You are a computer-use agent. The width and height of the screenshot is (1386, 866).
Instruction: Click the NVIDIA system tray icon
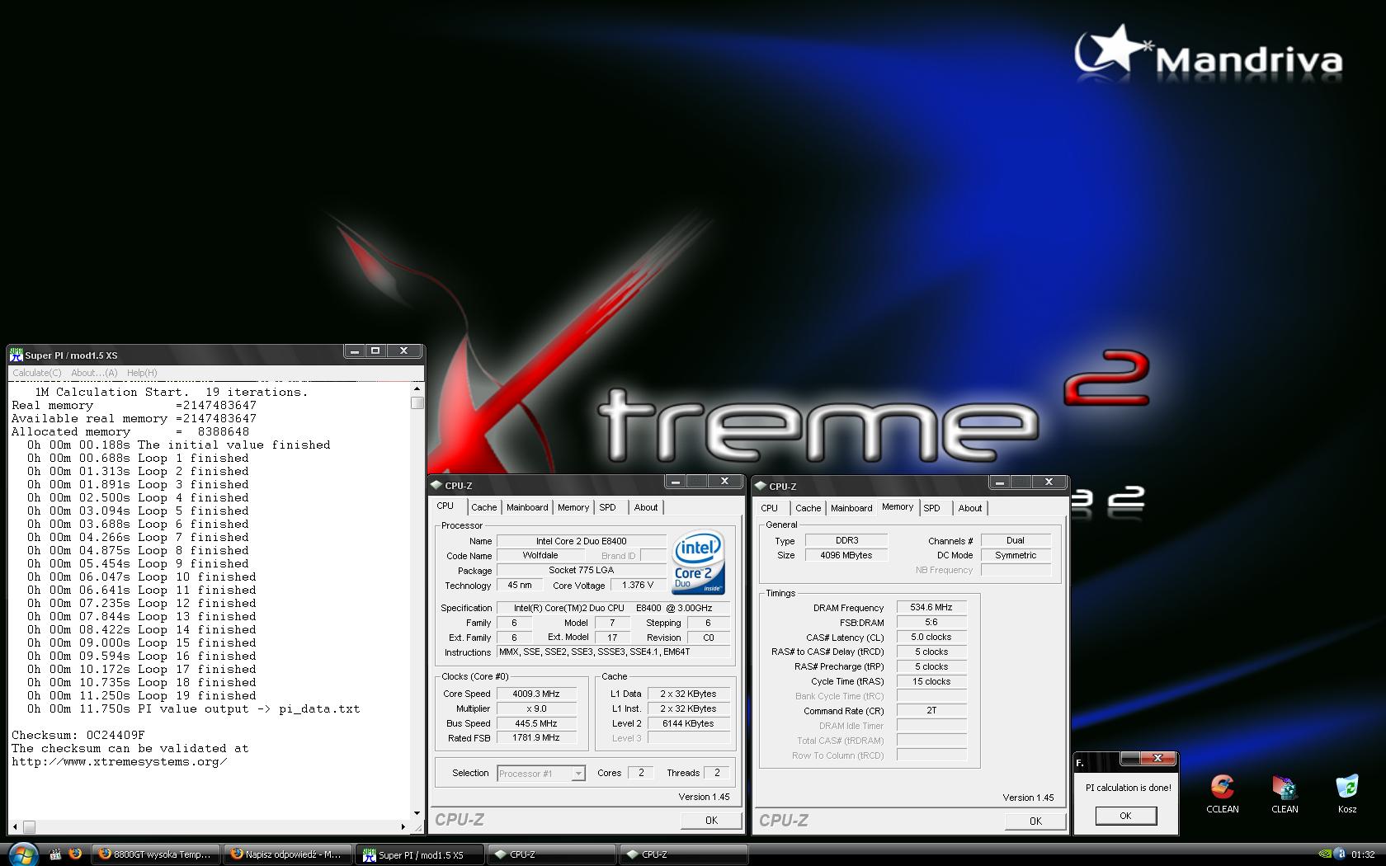point(1325,854)
